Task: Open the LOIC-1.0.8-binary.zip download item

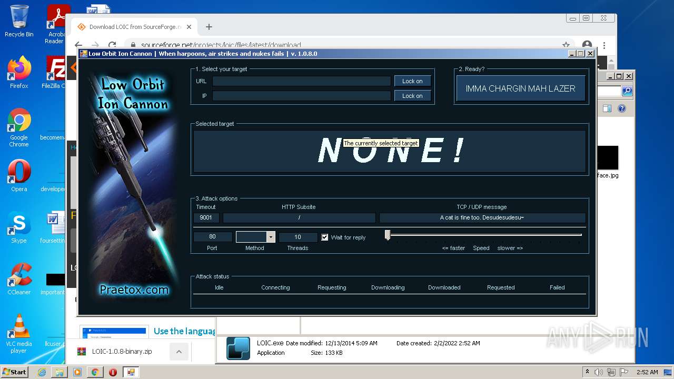Action: click(x=122, y=351)
